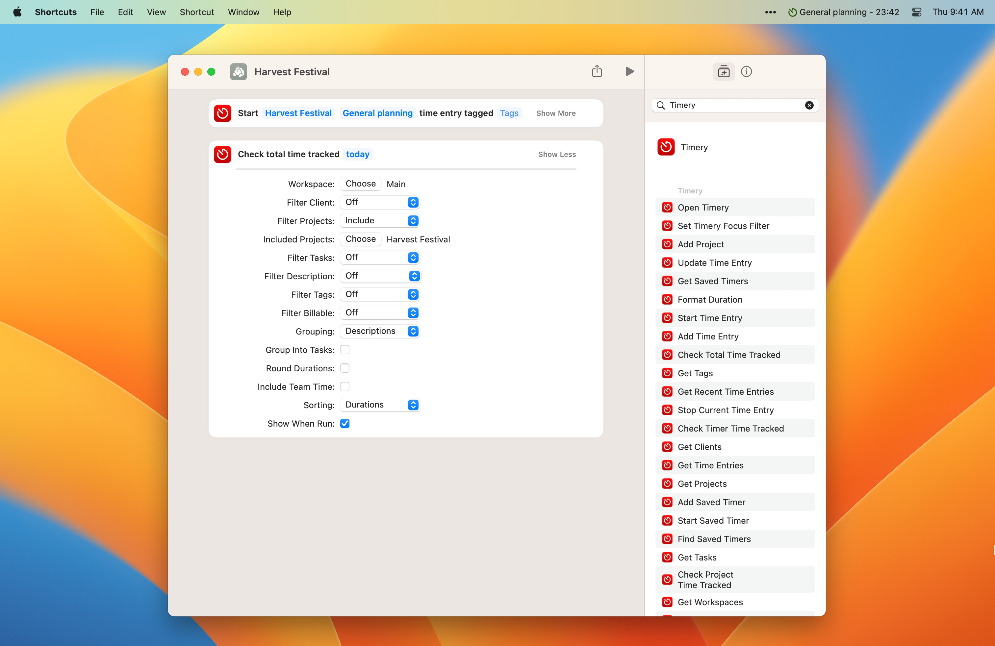Open the Shortcut menu
Screen dimensions: 995x646
point(196,12)
